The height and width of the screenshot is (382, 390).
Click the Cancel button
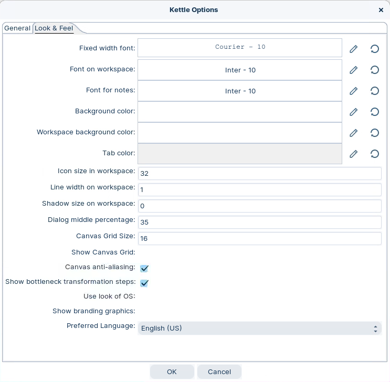(x=219, y=372)
